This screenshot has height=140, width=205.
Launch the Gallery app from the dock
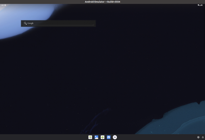click(x=96, y=137)
